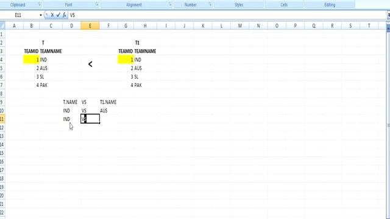Open the Alignment group dialog launcher
Screen dimensions: 390x219
point(171,4)
